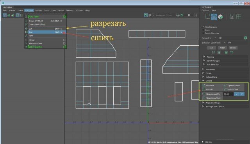Collapse the Unfold section
Image resolution: width=250 pixels, height=144 pixels.
[203, 81]
